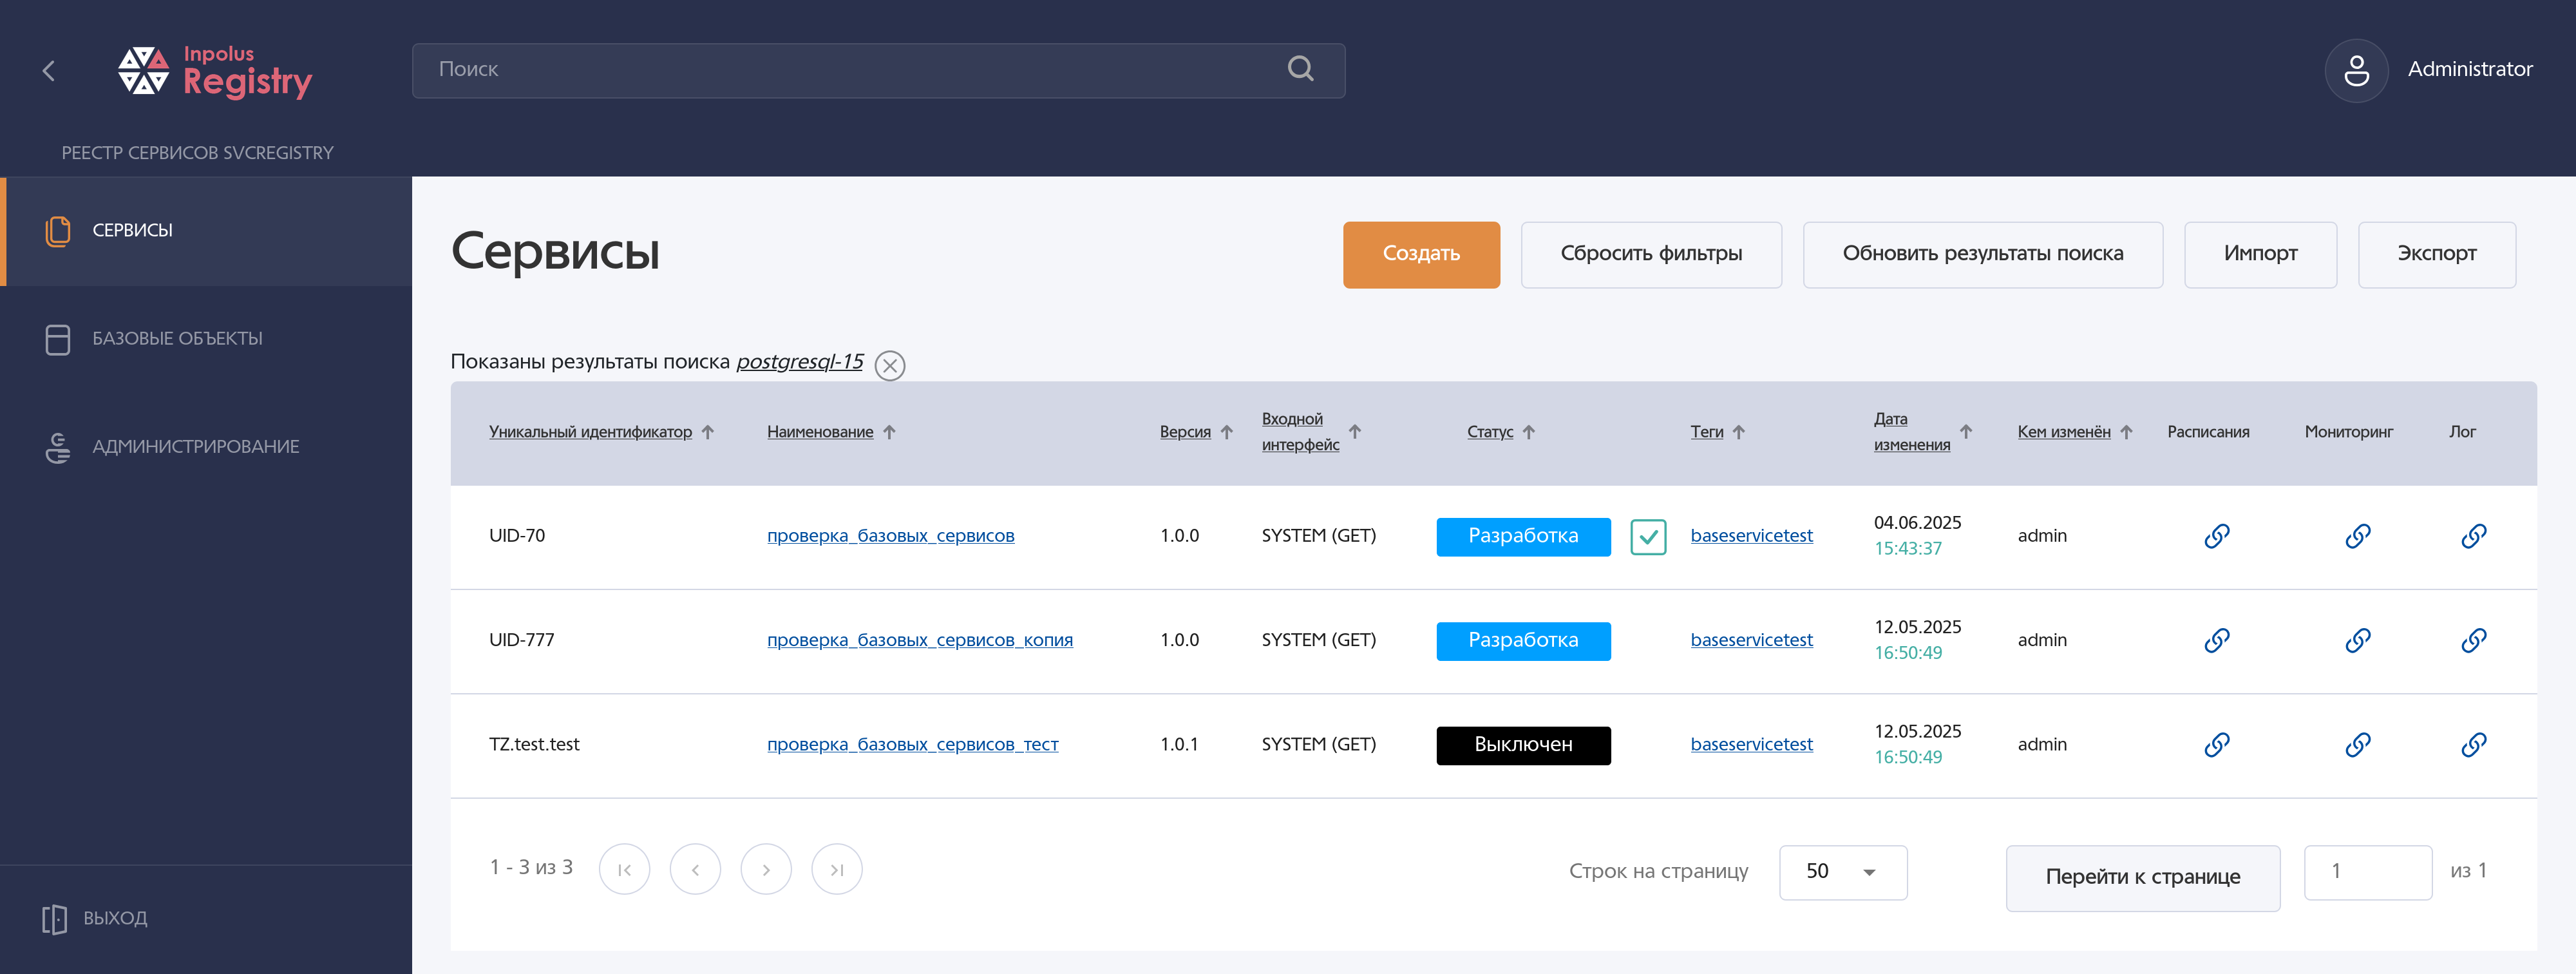Image resolution: width=2576 pixels, height=974 pixels.
Task: Open schedule link for TZ.test.test
Action: click(2216, 745)
